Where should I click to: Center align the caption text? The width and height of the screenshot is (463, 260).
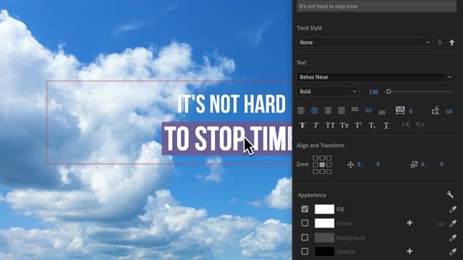315,110
